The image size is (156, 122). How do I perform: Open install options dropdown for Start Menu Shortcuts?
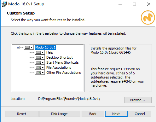pos(40,62)
